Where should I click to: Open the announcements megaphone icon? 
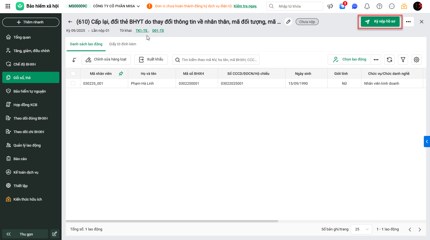[330, 6]
